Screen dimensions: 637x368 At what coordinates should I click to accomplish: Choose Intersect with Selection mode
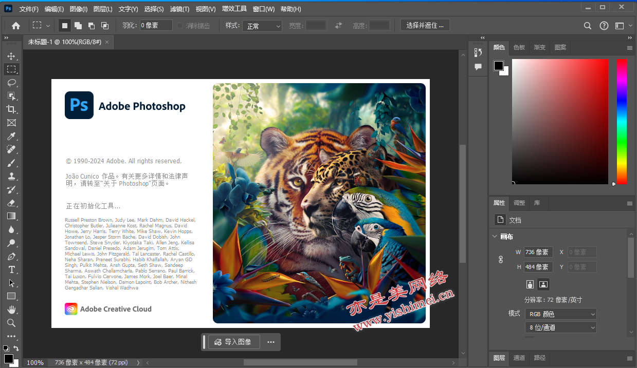click(x=105, y=26)
